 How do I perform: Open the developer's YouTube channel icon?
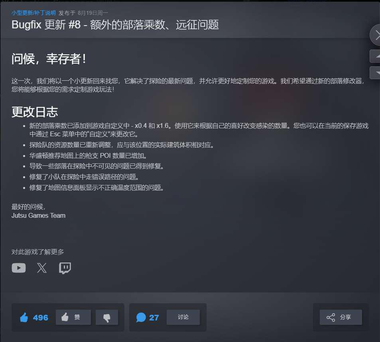[x=19, y=268]
